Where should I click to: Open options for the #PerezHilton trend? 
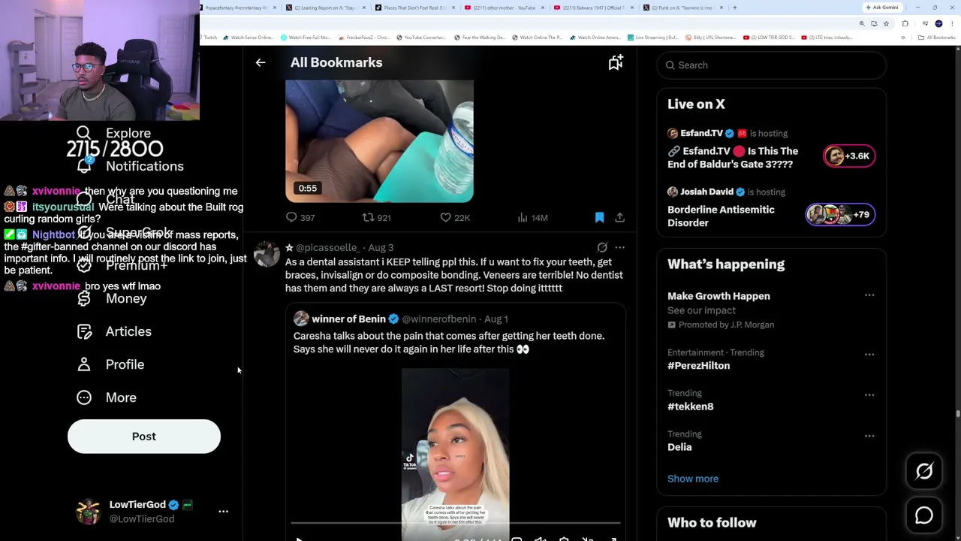point(869,354)
